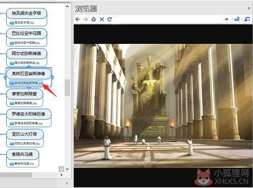Click the Zeus statue image in browser

pyautogui.click(x=163, y=106)
